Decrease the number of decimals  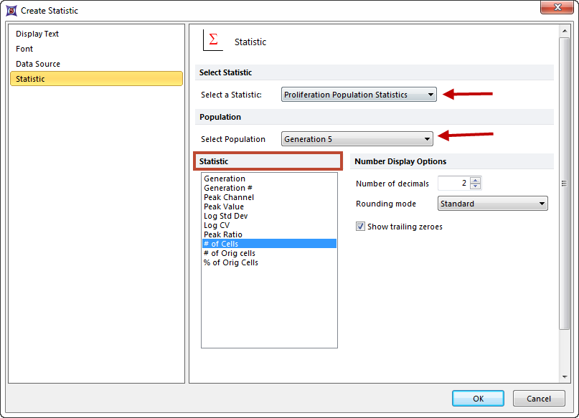click(476, 186)
